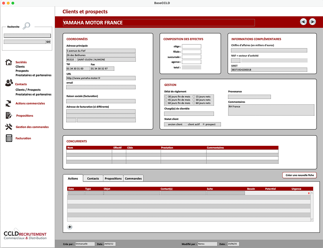Open Sociétés section in sidebar
Viewport: 323px width, 248px height.
point(21,62)
